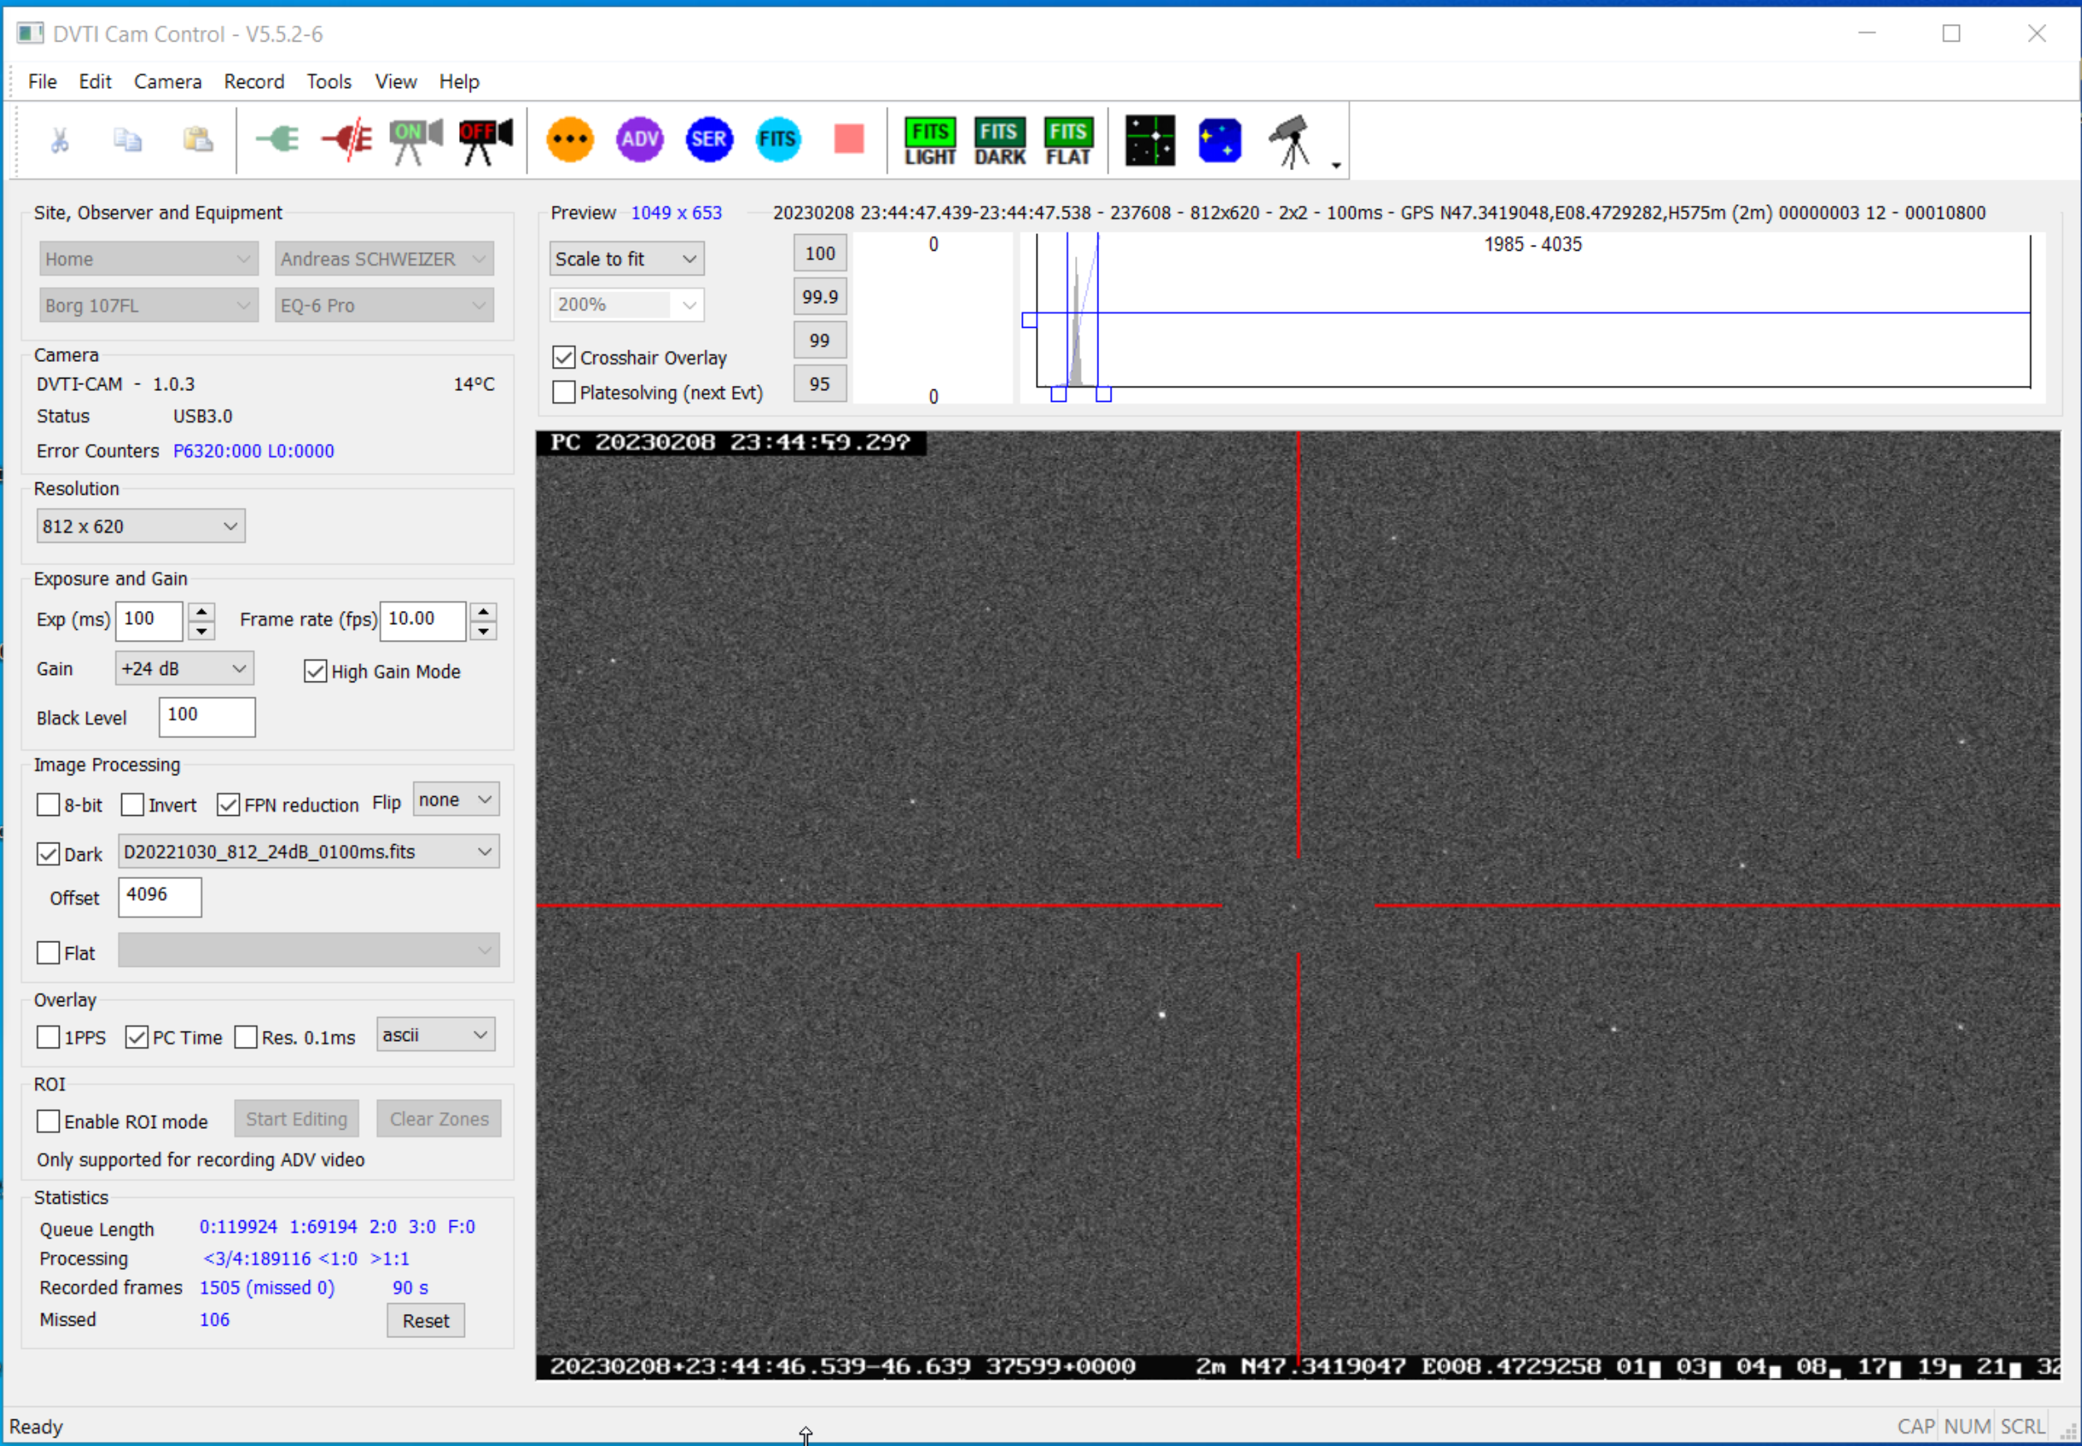Open the Record menu
This screenshot has height=1446, width=2082.
coord(254,81)
